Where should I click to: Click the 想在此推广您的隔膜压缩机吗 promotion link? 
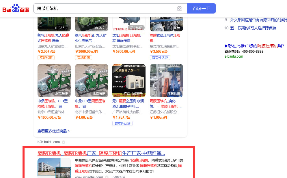tap(254, 46)
